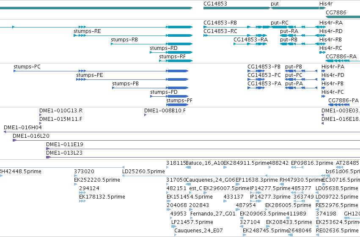Image resolution: width=360 pixels, height=237 pixels.
Task: Click the His4r-RA transcript label
Action: [331, 23]
